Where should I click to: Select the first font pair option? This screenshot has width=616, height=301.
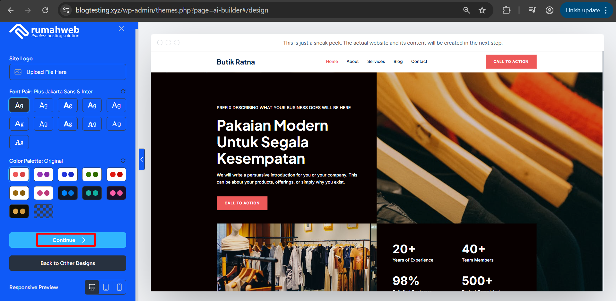(19, 105)
